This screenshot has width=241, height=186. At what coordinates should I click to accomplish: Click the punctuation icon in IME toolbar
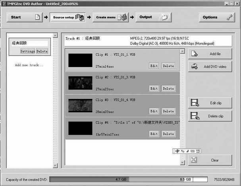183,151
